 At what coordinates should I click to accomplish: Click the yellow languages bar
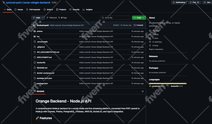(x=168, y=84)
